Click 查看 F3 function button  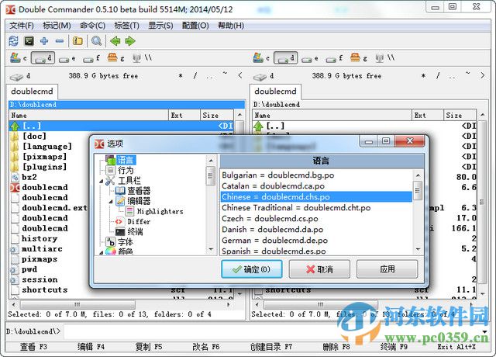tap(33, 347)
